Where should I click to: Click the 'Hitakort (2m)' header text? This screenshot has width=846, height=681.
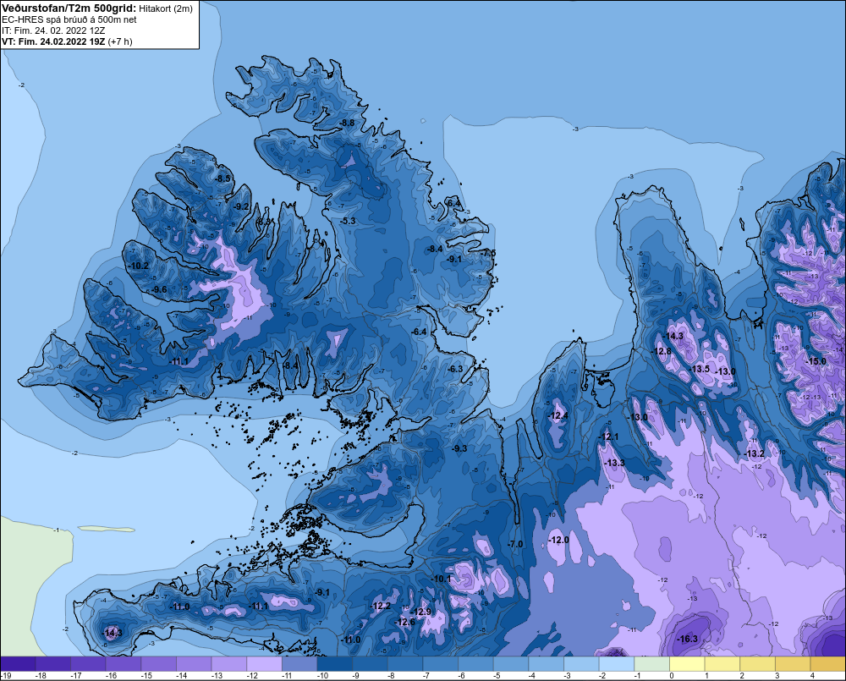click(x=166, y=8)
